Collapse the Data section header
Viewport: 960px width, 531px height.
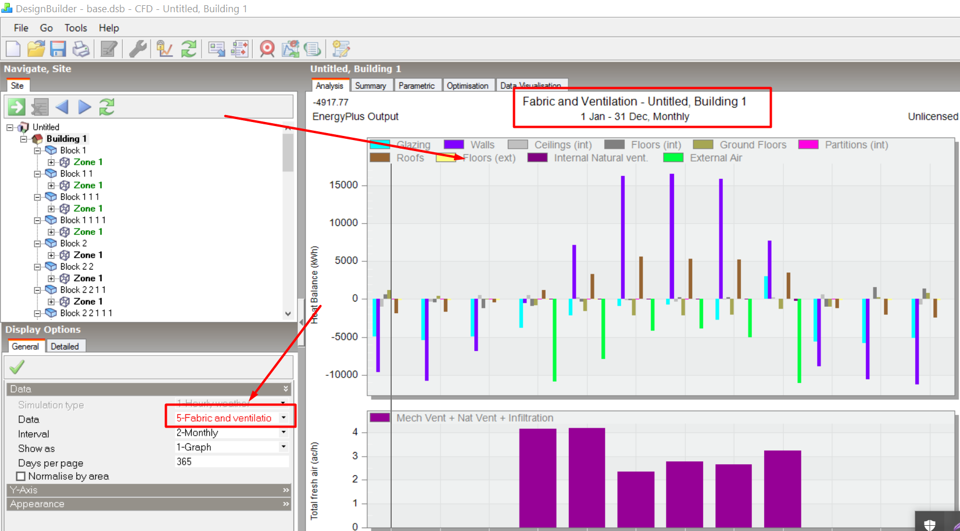[x=149, y=389]
